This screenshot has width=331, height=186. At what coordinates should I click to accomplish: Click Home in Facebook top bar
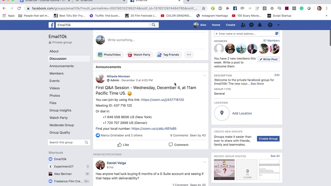click(x=216, y=25)
